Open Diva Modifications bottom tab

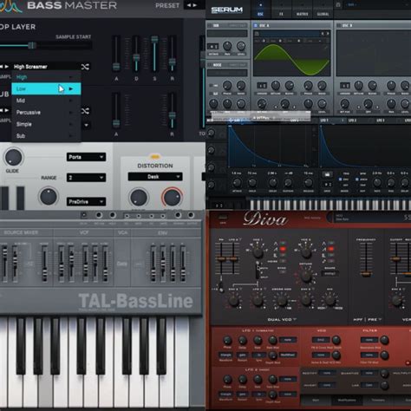tap(347, 401)
